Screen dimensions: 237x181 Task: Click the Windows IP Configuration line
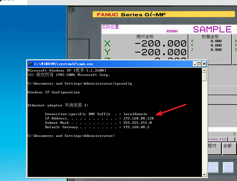click(x=54, y=92)
